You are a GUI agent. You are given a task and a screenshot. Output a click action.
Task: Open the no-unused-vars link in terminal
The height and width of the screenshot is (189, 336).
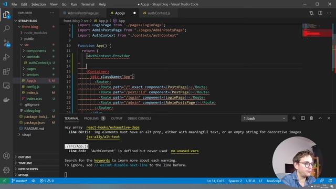tap(185, 151)
